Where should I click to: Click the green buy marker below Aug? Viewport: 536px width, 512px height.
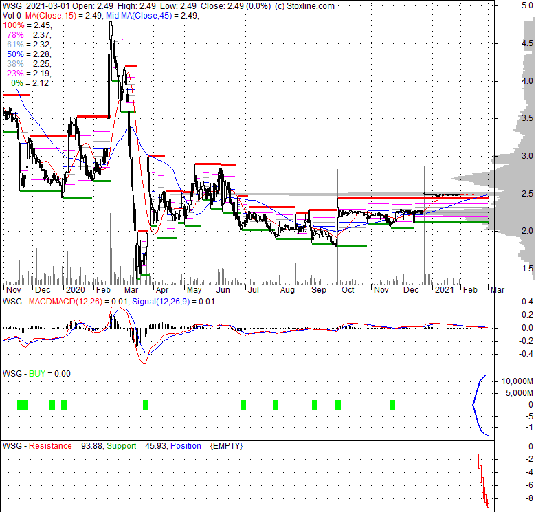(x=276, y=405)
